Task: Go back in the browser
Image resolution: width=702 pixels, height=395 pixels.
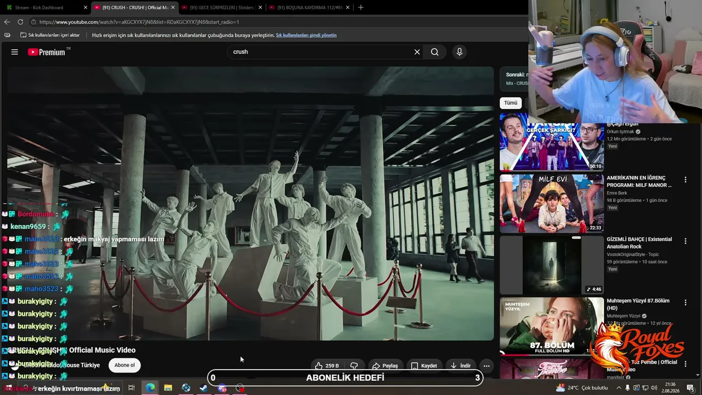Action: (7, 22)
